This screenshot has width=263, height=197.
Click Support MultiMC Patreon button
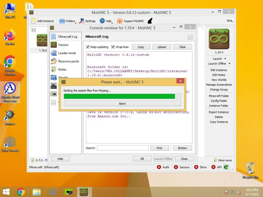130,21
